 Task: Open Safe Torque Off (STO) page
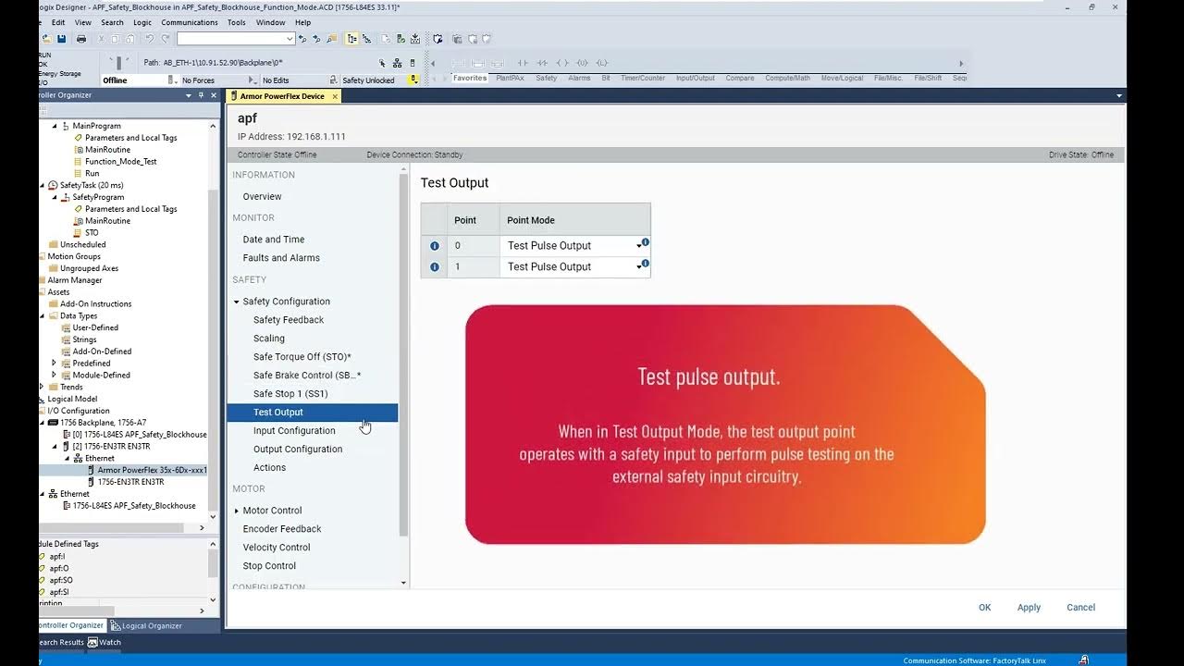coord(302,357)
